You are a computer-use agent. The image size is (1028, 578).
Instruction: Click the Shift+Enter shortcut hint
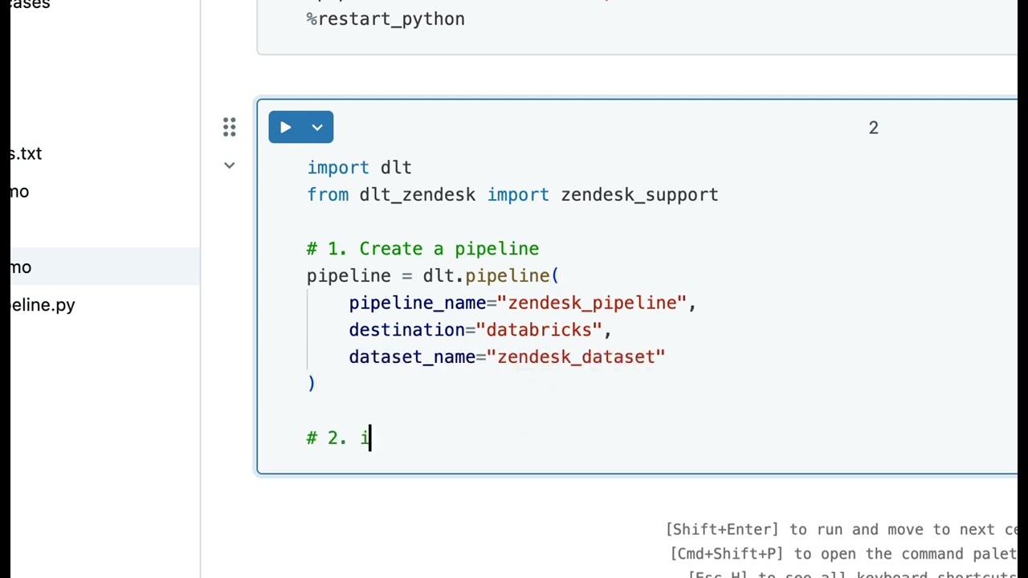click(x=842, y=530)
